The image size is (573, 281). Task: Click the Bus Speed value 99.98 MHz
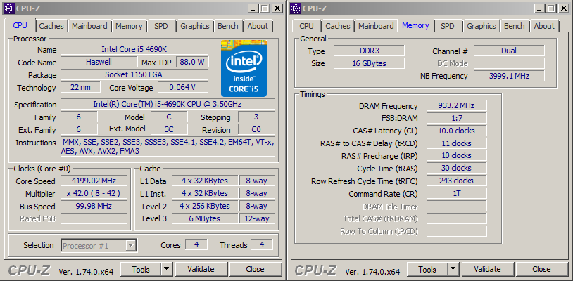pyautogui.click(x=94, y=207)
